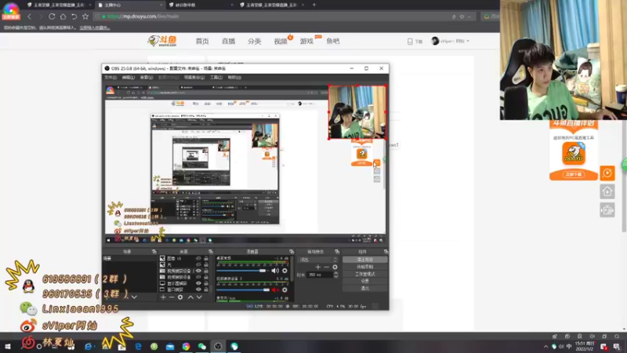Pop out the Audio Mixer dock
The width and height of the screenshot is (627, 353).
[292, 252]
